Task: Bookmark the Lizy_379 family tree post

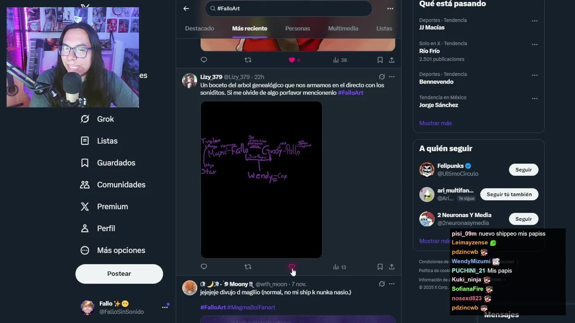Action: point(380,267)
